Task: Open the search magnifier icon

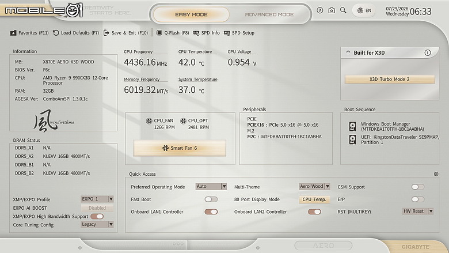Action: [x=343, y=10]
